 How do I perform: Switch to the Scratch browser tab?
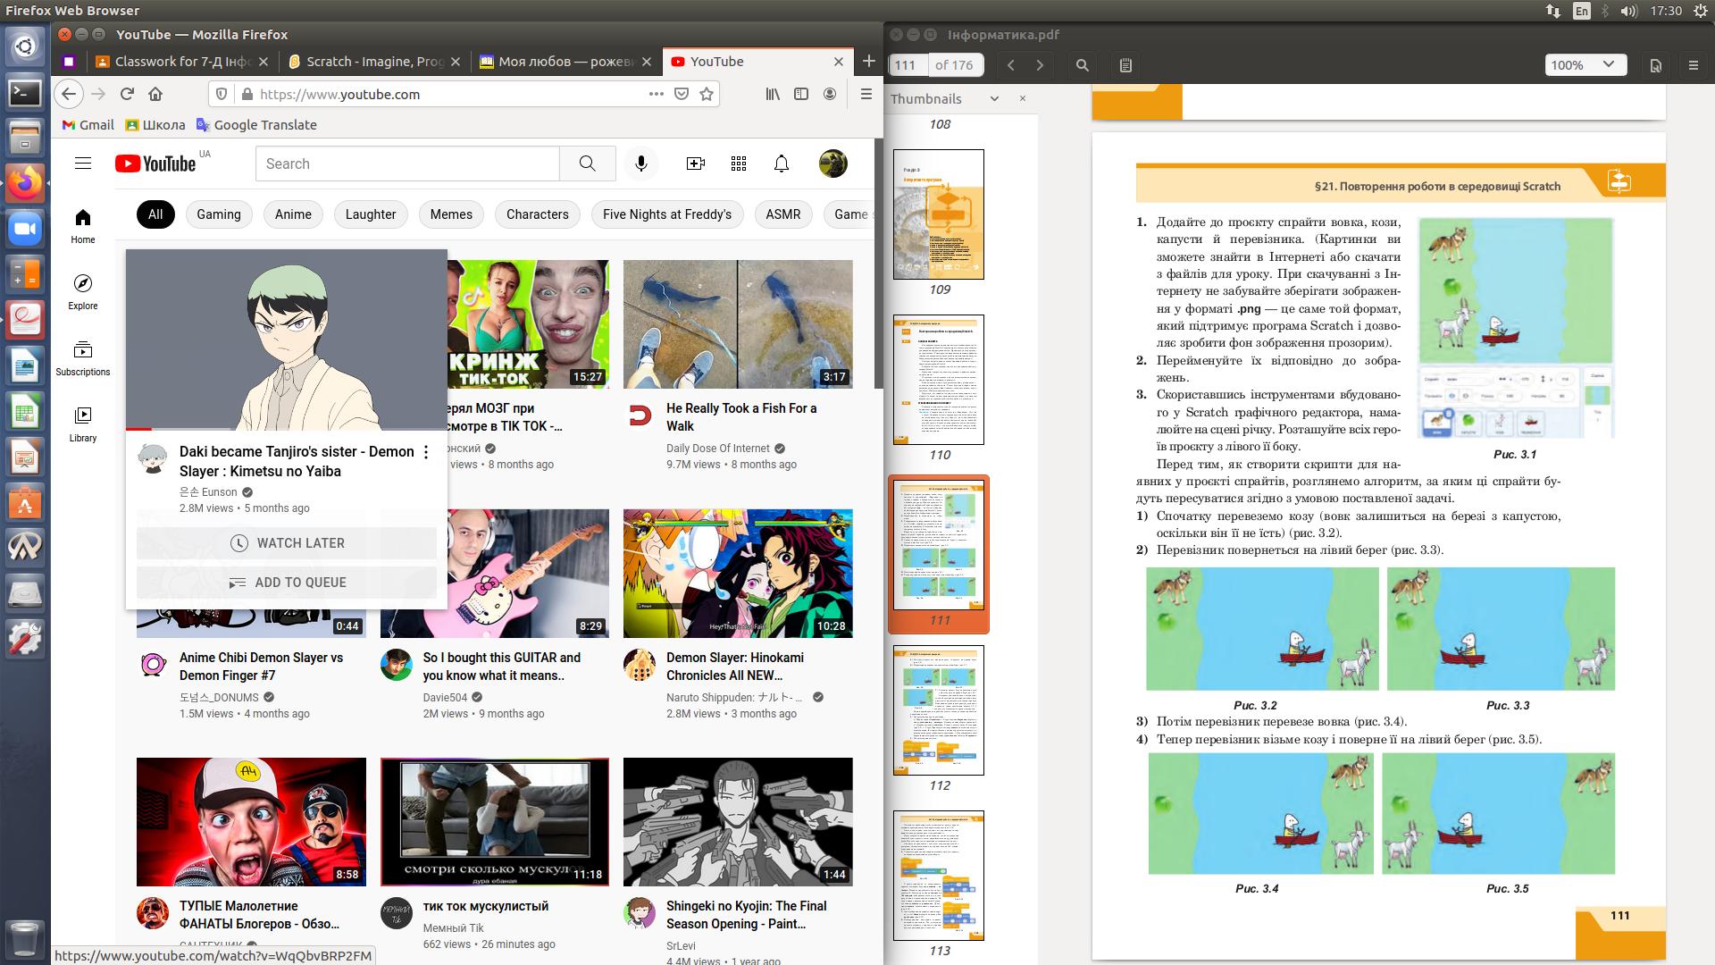[374, 62]
